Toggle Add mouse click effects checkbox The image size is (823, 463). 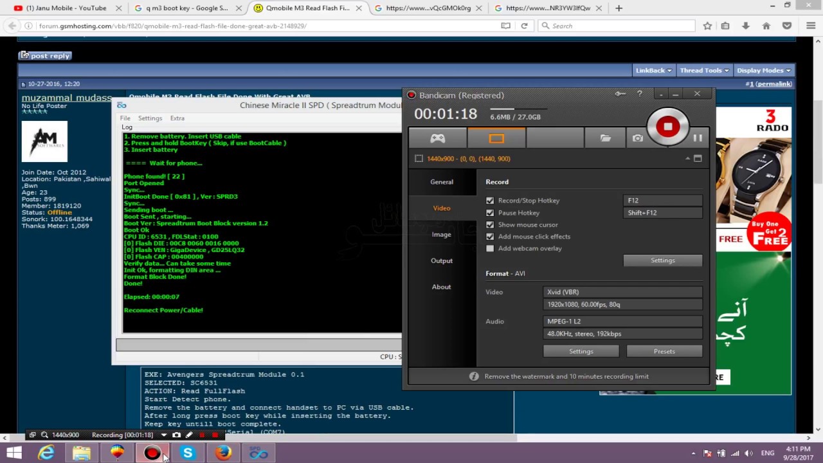[490, 237]
